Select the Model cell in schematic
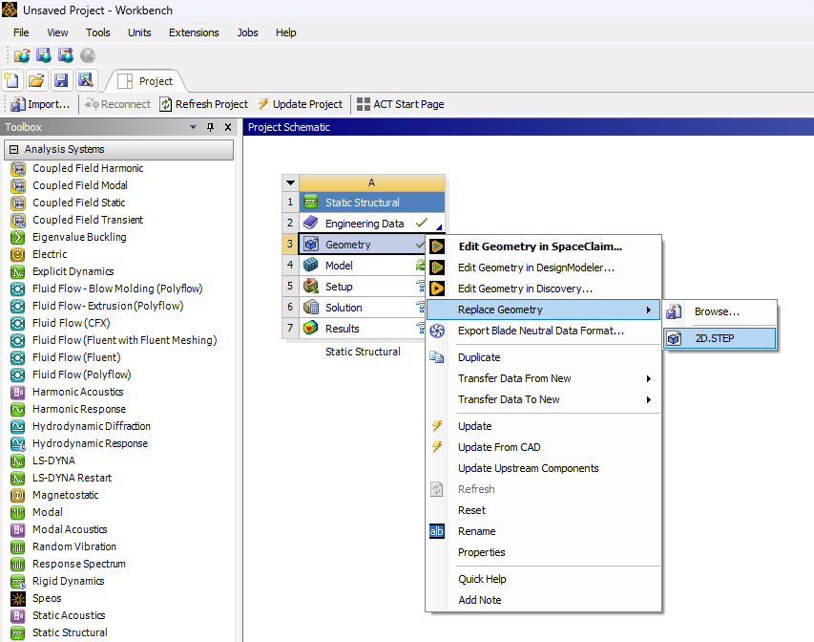814x642 pixels. coord(339,266)
